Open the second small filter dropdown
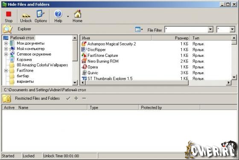Screen dimensions: 239x160 (232, 29)
